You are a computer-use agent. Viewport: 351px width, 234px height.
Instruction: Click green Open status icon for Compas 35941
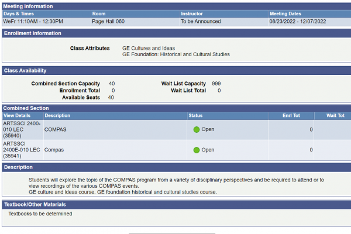pos(197,150)
